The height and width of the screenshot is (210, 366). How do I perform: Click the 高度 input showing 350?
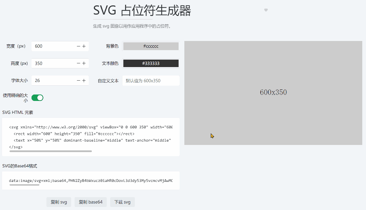[x=51, y=63]
